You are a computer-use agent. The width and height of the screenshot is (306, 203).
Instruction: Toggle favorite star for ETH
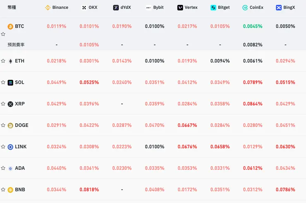pos(3,61)
